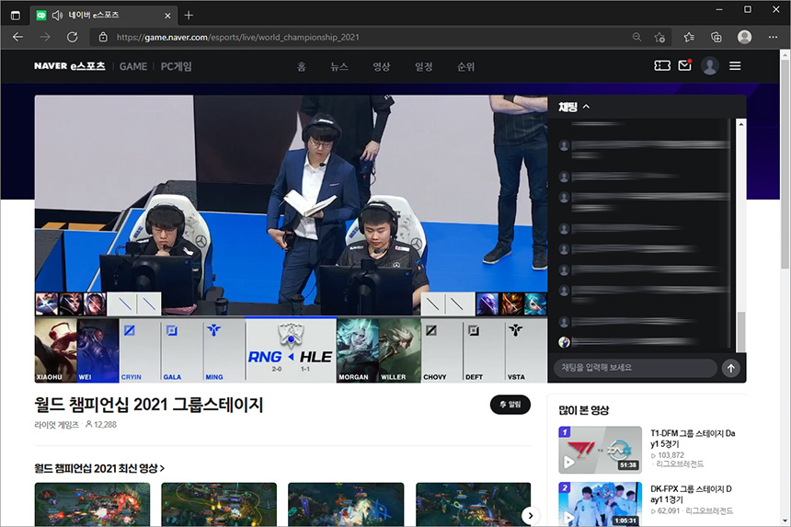Open the third latest-video thumbnail
The height and width of the screenshot is (527, 791).
[x=346, y=504]
